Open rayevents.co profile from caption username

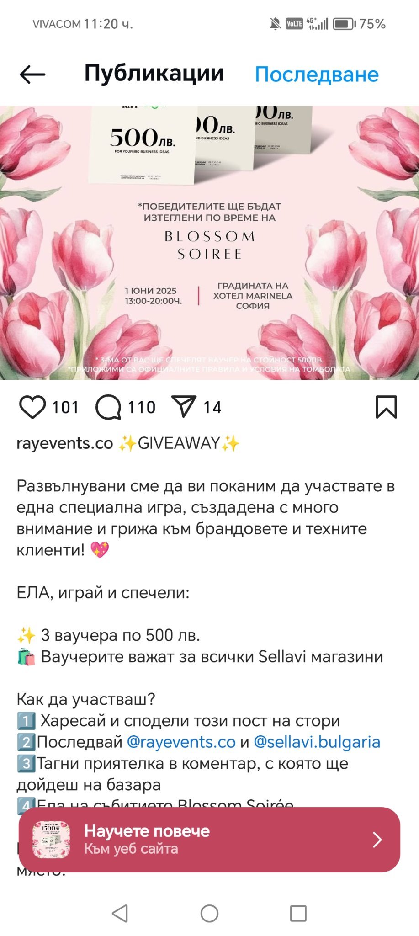point(65,443)
